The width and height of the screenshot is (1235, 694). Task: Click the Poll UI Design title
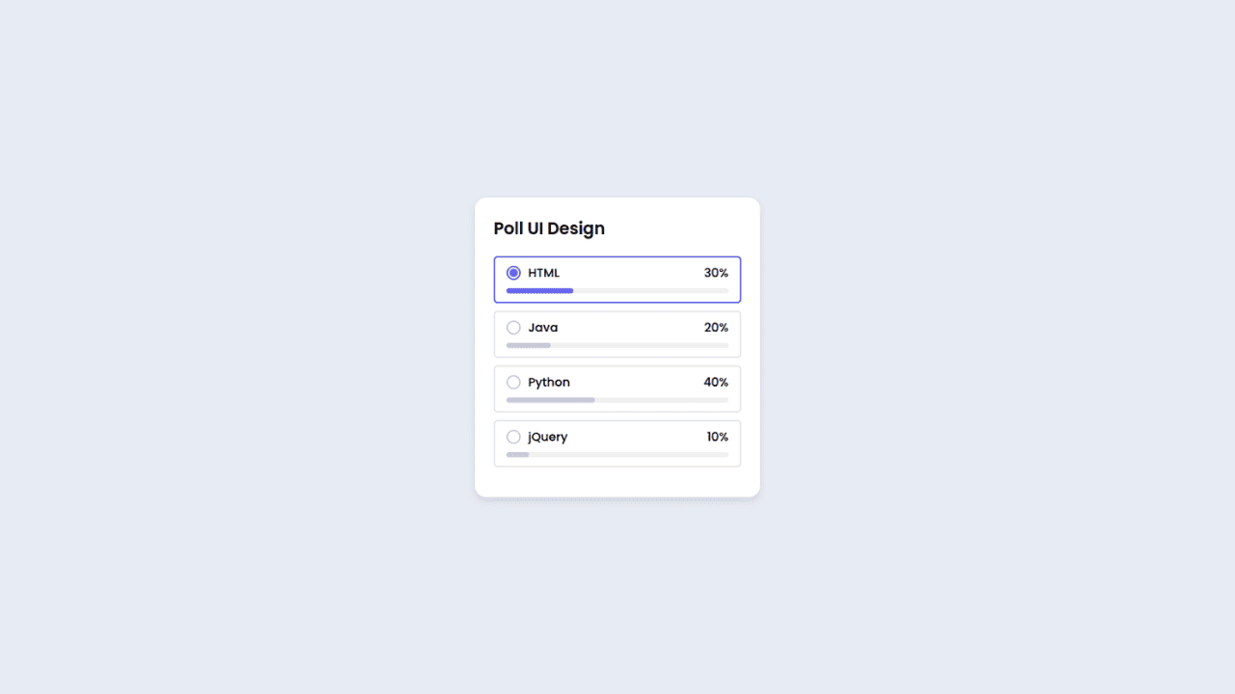[548, 228]
